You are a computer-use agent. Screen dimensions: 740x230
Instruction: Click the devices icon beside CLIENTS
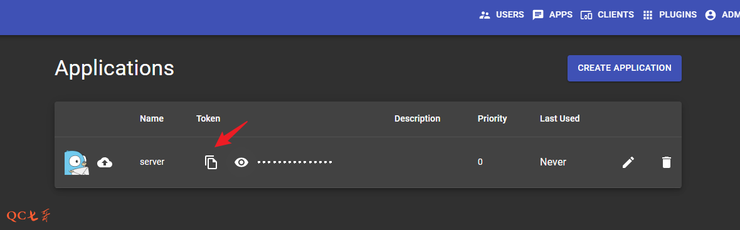click(586, 15)
